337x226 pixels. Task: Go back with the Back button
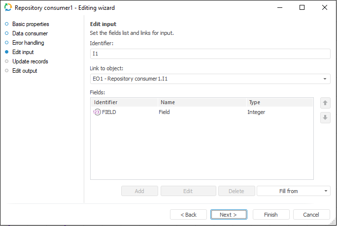click(x=188, y=215)
